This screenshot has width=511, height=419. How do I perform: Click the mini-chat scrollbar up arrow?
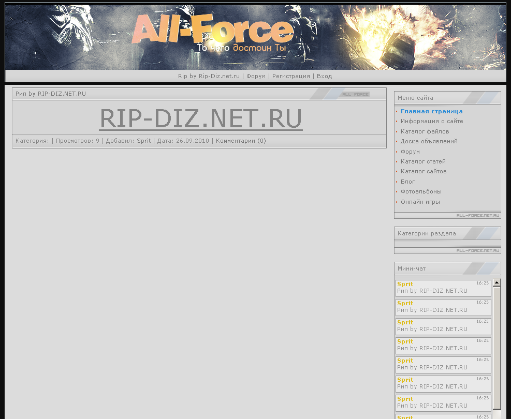[497, 282]
